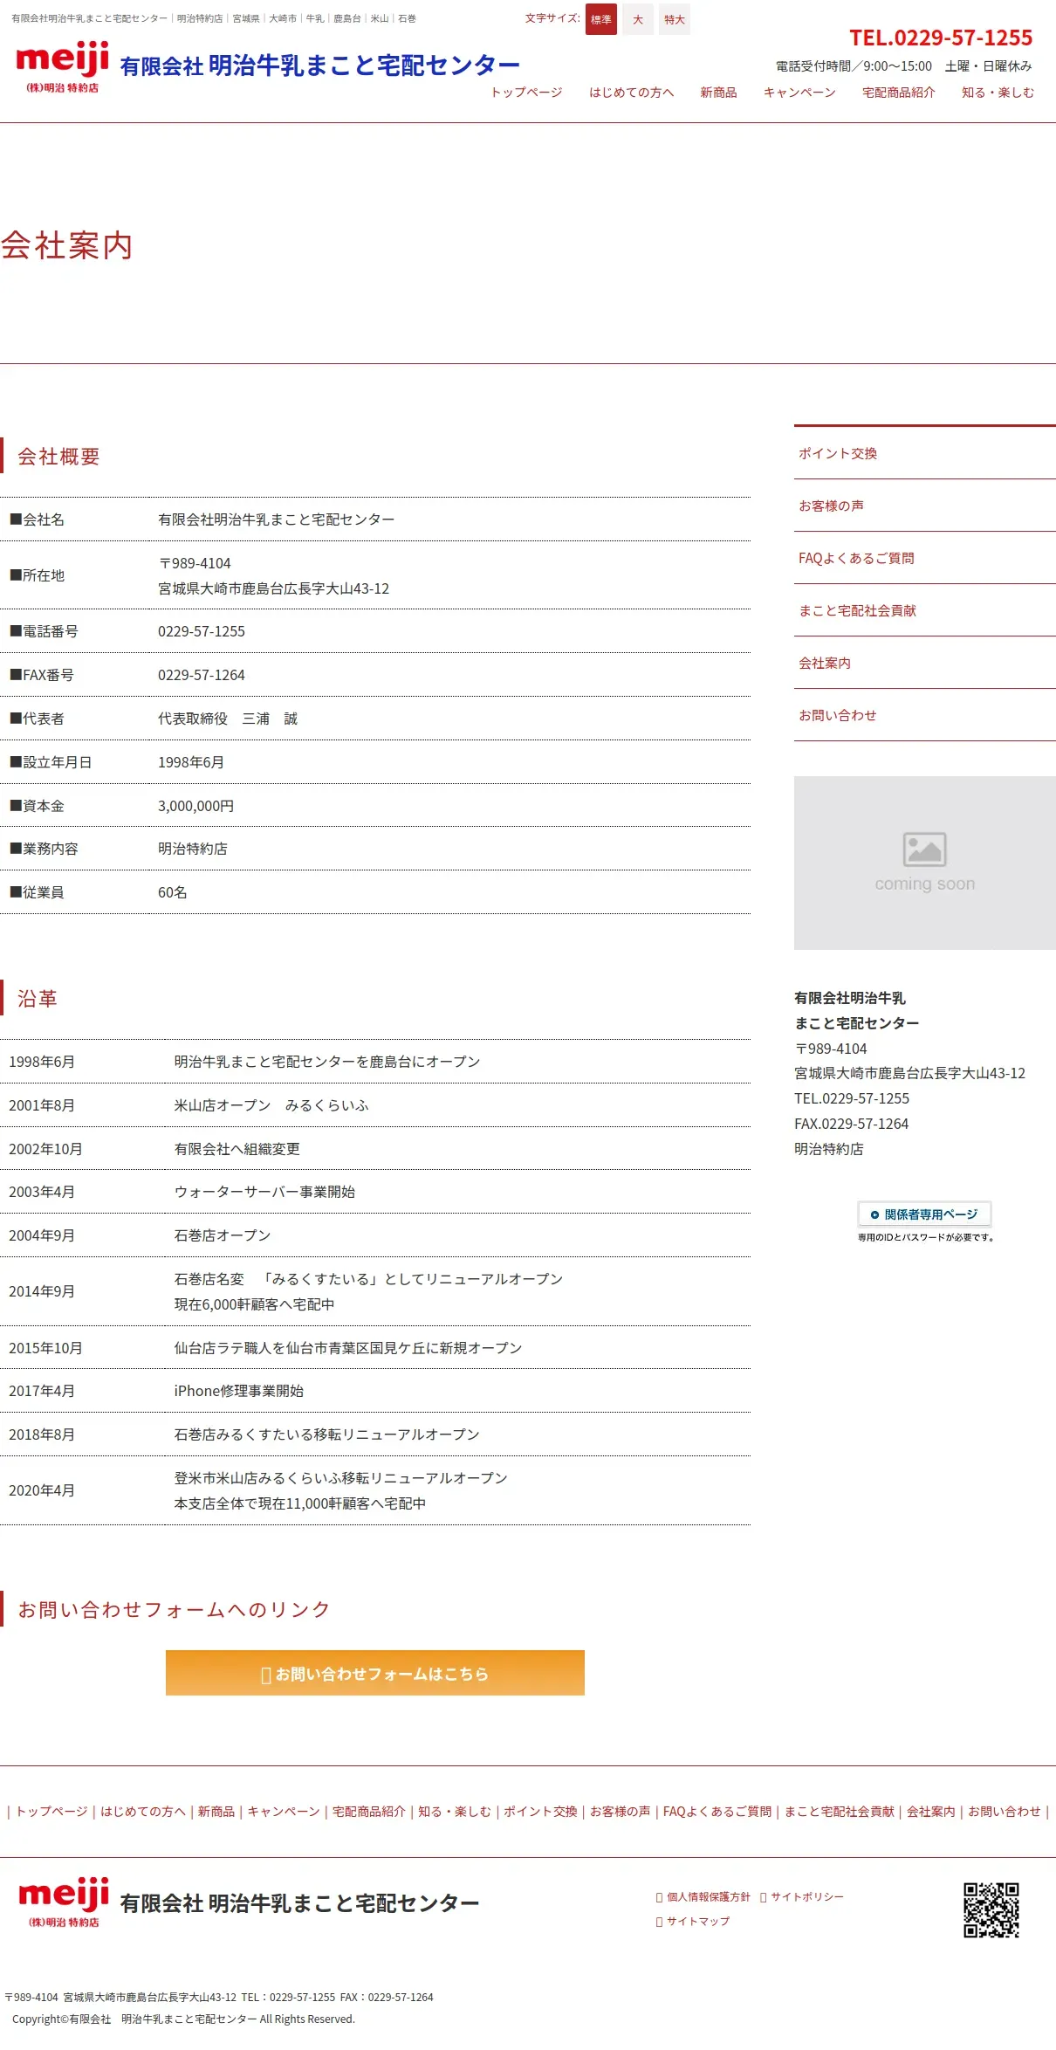Open 新商品 in the top navigation
This screenshot has width=1056, height=2050.
pyautogui.click(x=718, y=93)
